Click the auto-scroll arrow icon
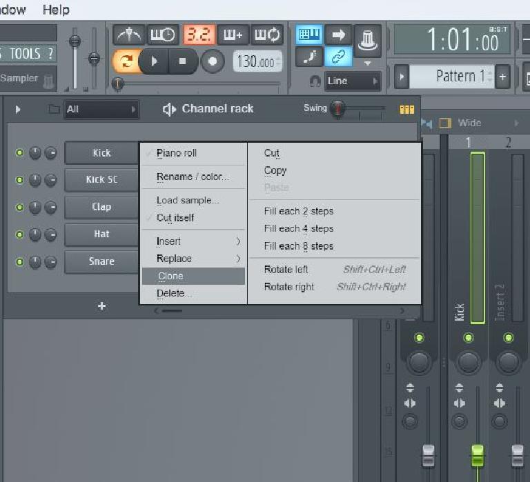Viewport: 530px width, 482px height. (338, 34)
